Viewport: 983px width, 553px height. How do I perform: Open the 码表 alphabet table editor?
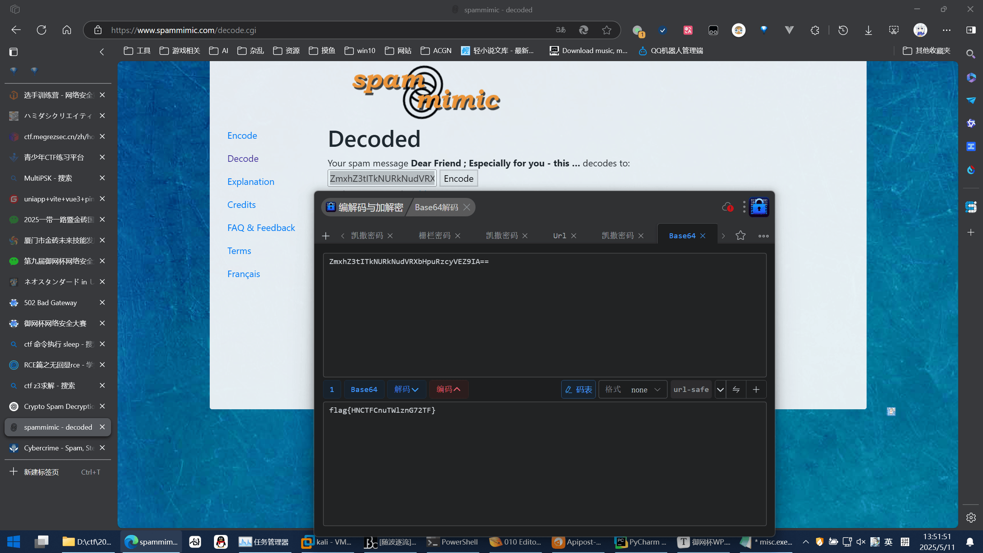579,389
